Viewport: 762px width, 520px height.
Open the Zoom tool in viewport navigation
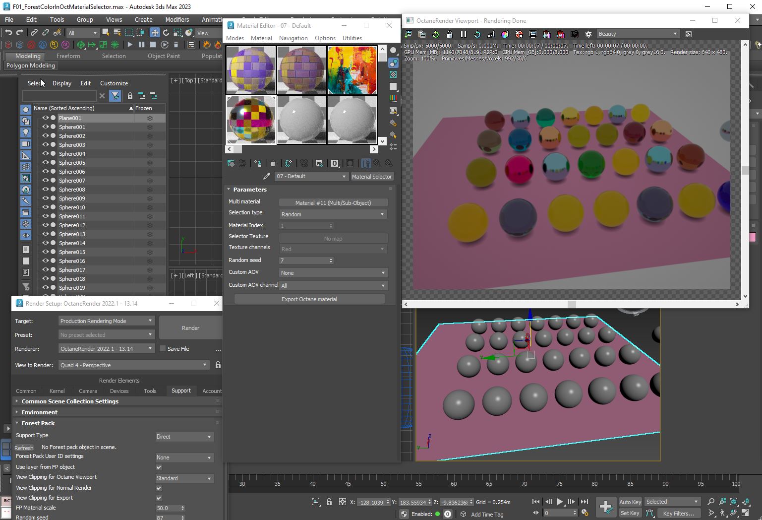711,502
